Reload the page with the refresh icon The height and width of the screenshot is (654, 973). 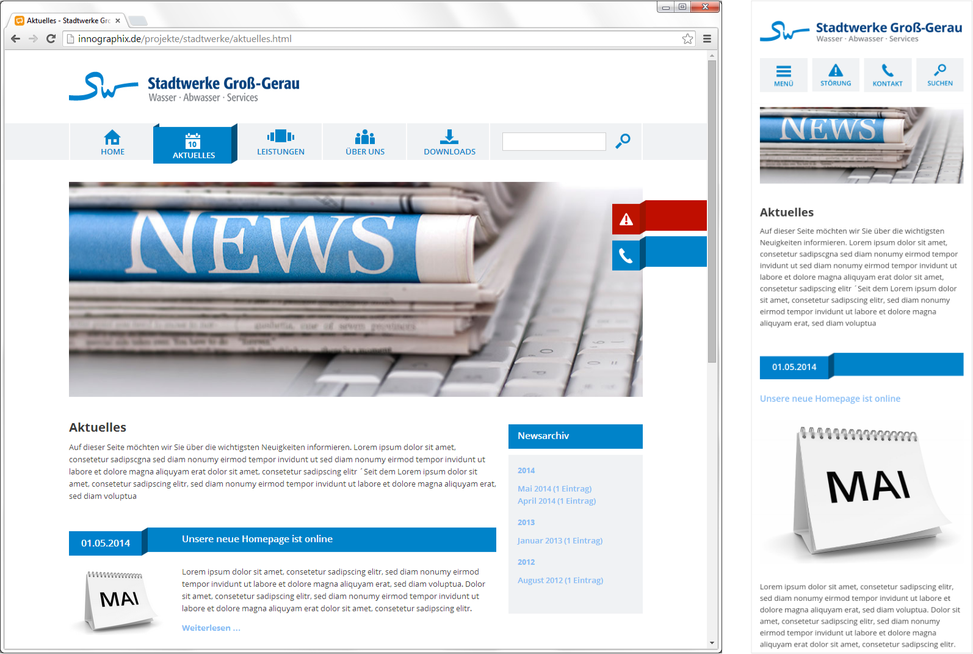pos(51,38)
